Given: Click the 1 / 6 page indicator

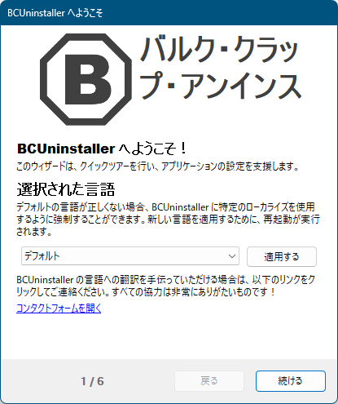Looking at the screenshot, I should [92, 381].
